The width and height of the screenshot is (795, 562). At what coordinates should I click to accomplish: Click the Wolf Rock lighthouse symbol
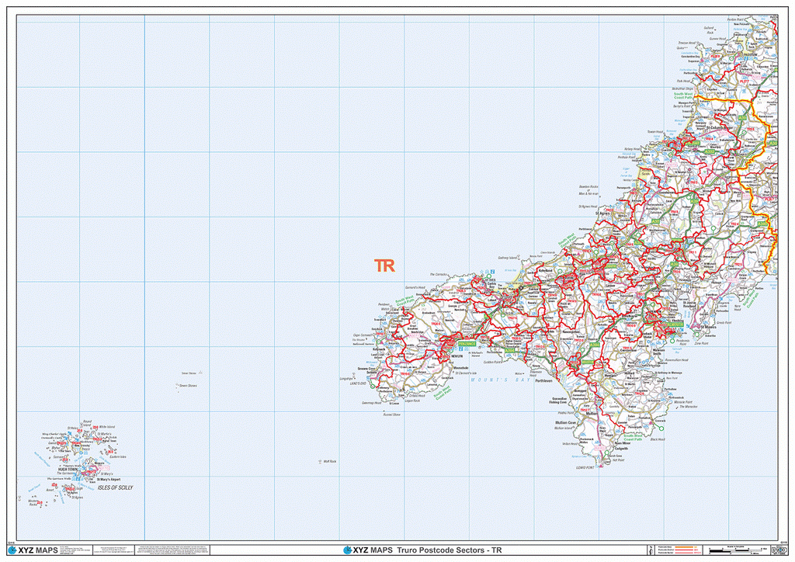point(320,461)
